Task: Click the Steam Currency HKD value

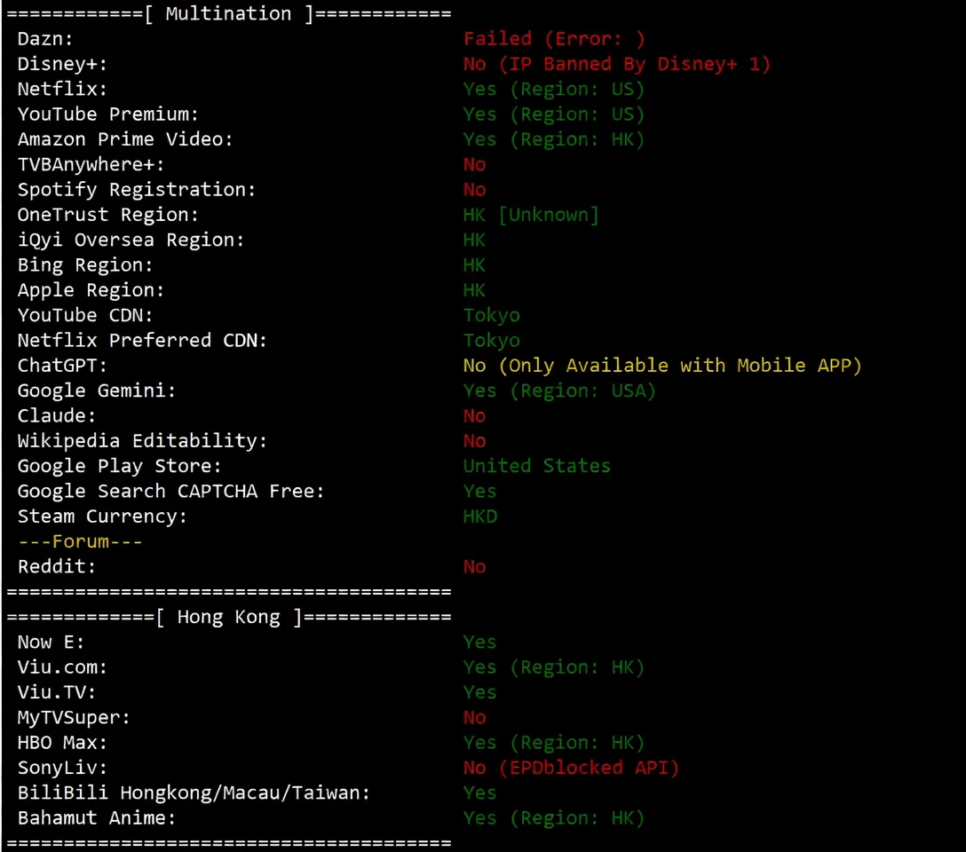Action: tap(479, 517)
